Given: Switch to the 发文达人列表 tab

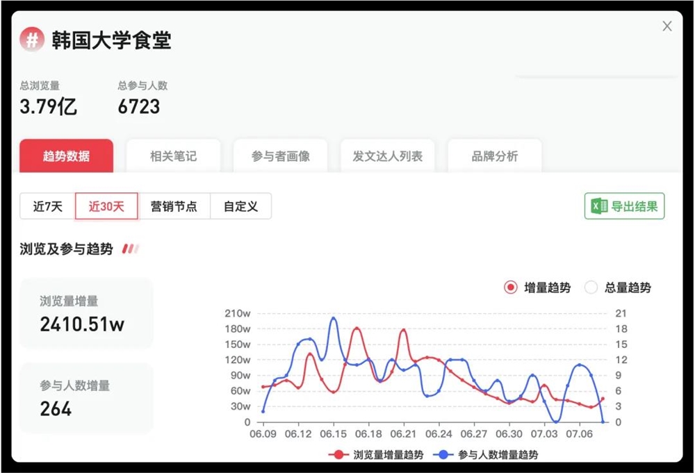Looking at the screenshot, I should (386, 156).
